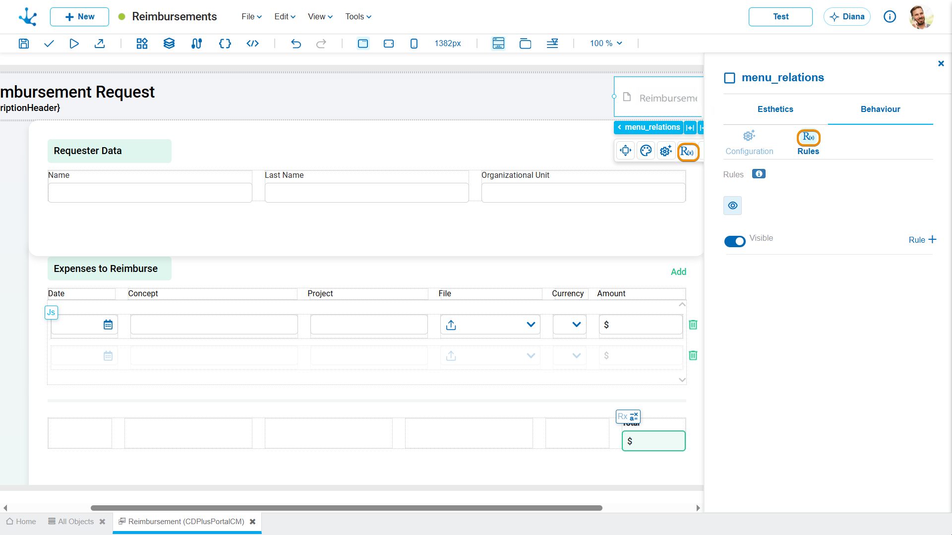Toggle the header section layout icon
This screenshot has width=952, height=535.
(x=498, y=44)
